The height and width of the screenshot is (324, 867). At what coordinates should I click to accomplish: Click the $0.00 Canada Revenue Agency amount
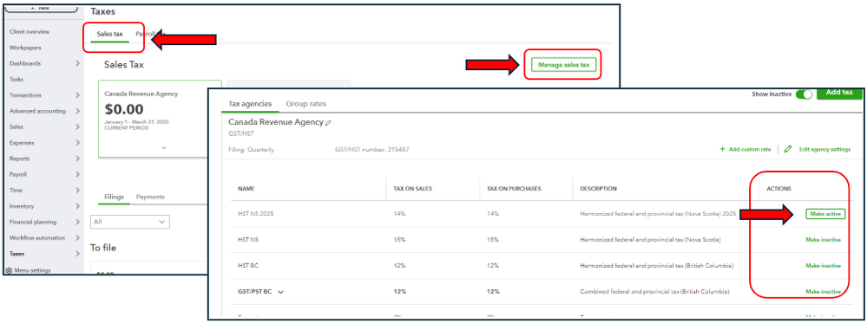click(124, 109)
